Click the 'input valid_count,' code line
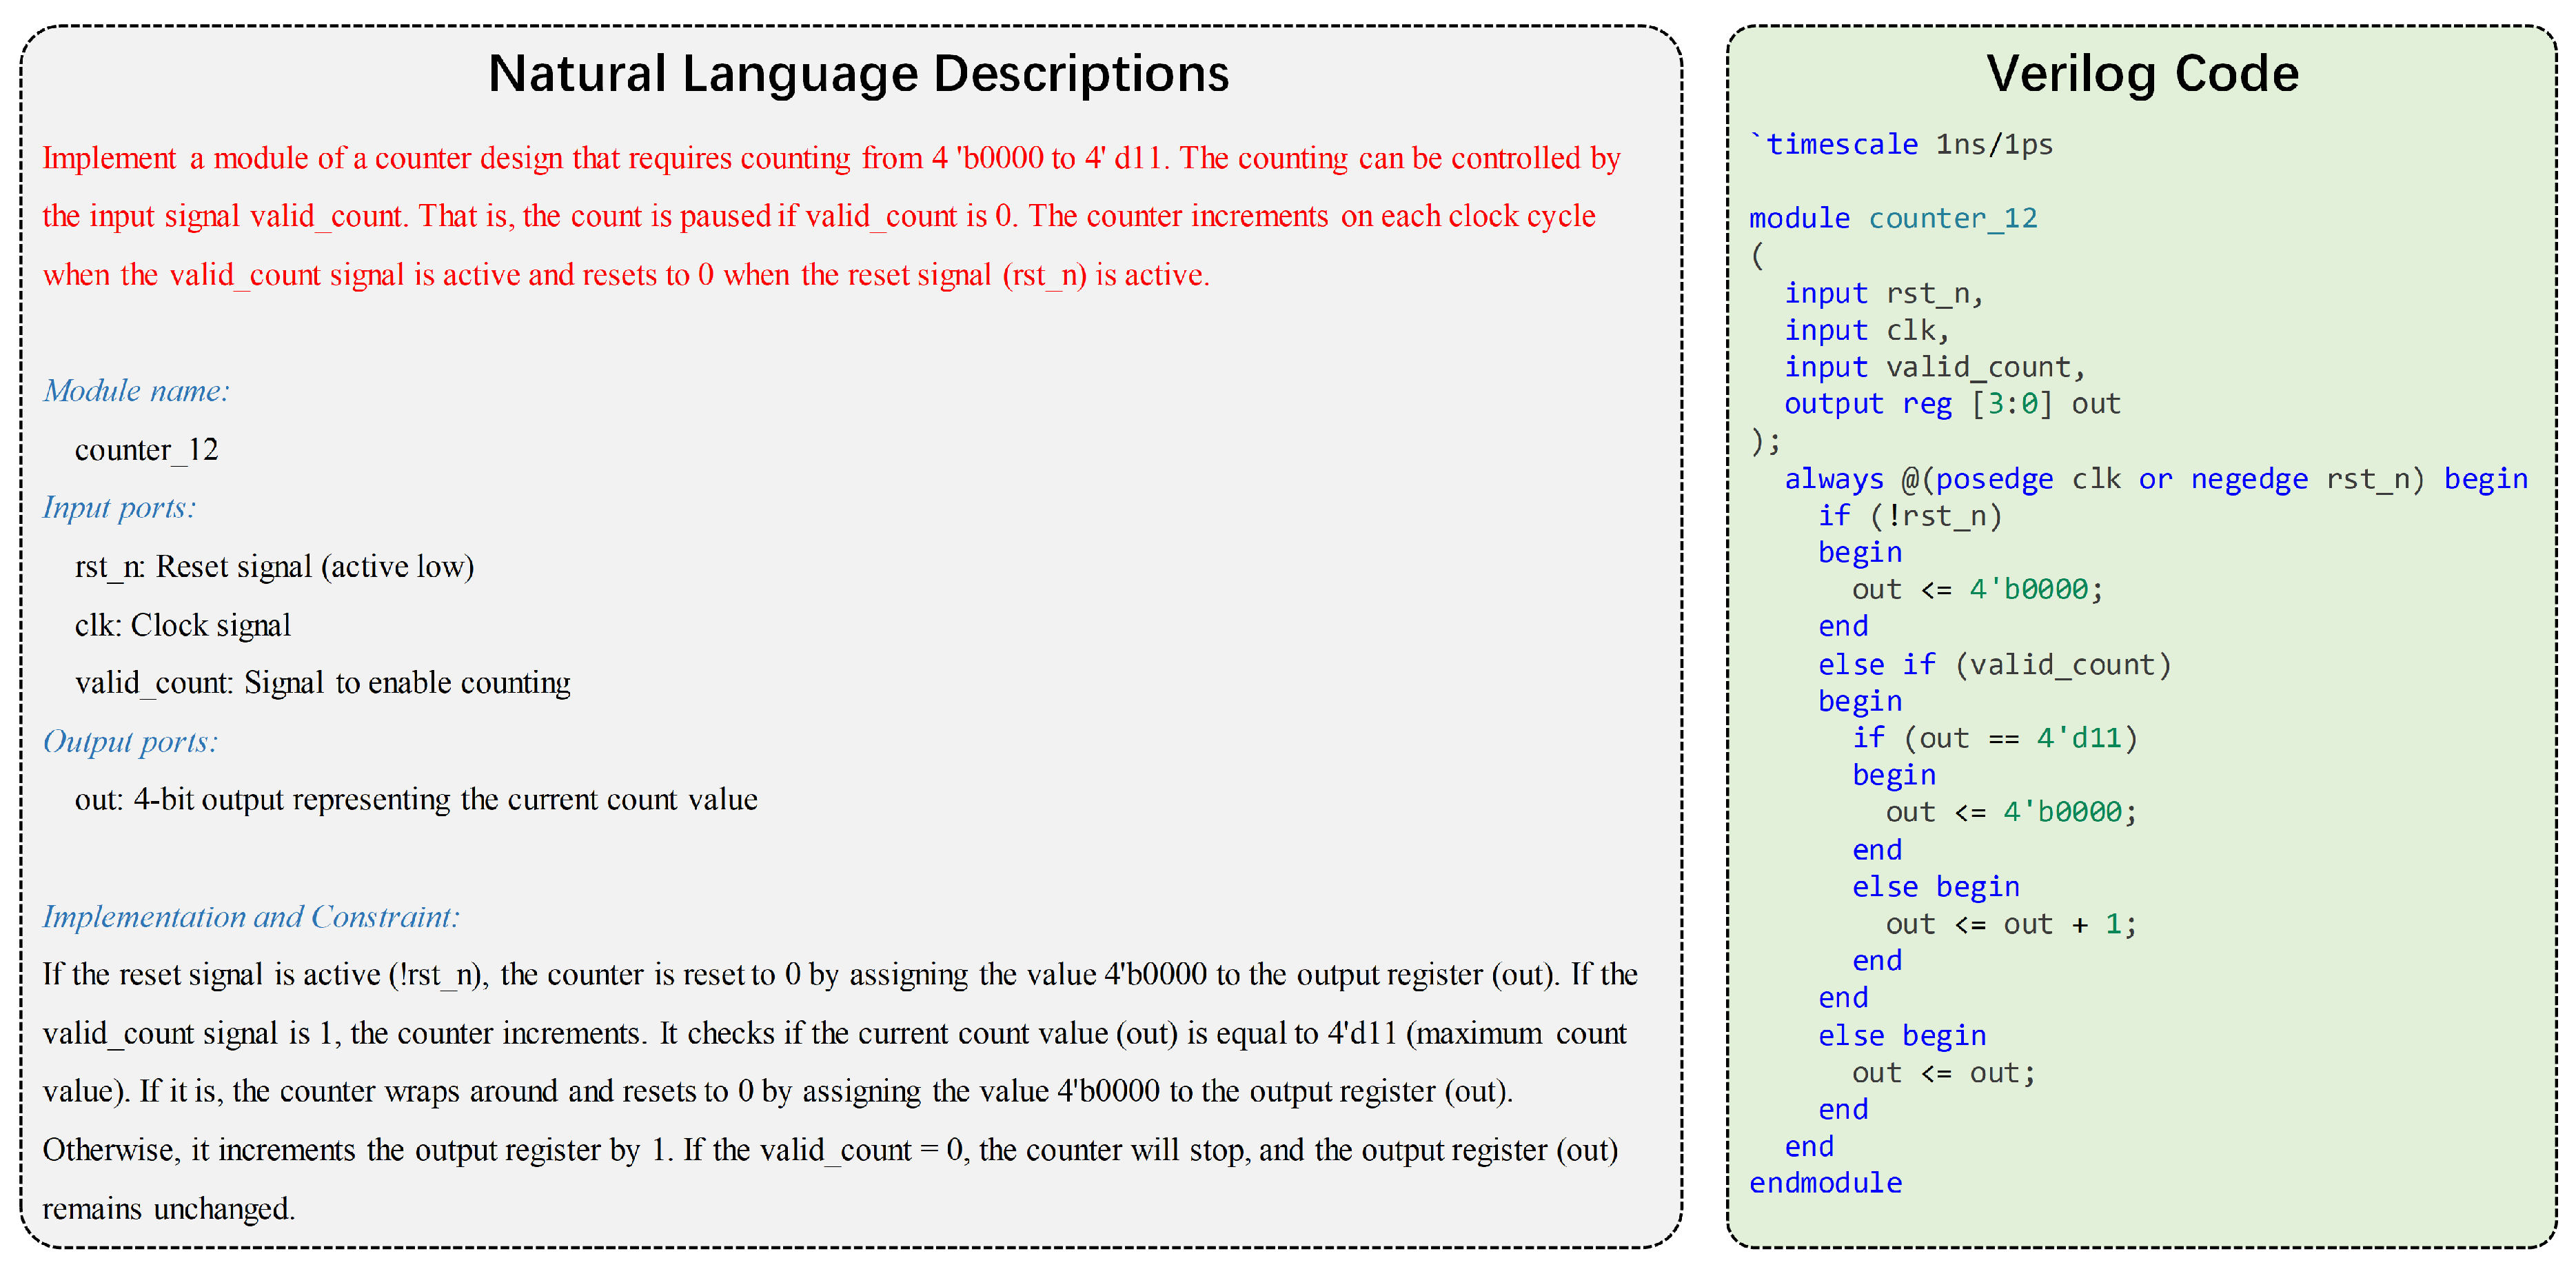2576x1267 pixels. pos(1934,367)
